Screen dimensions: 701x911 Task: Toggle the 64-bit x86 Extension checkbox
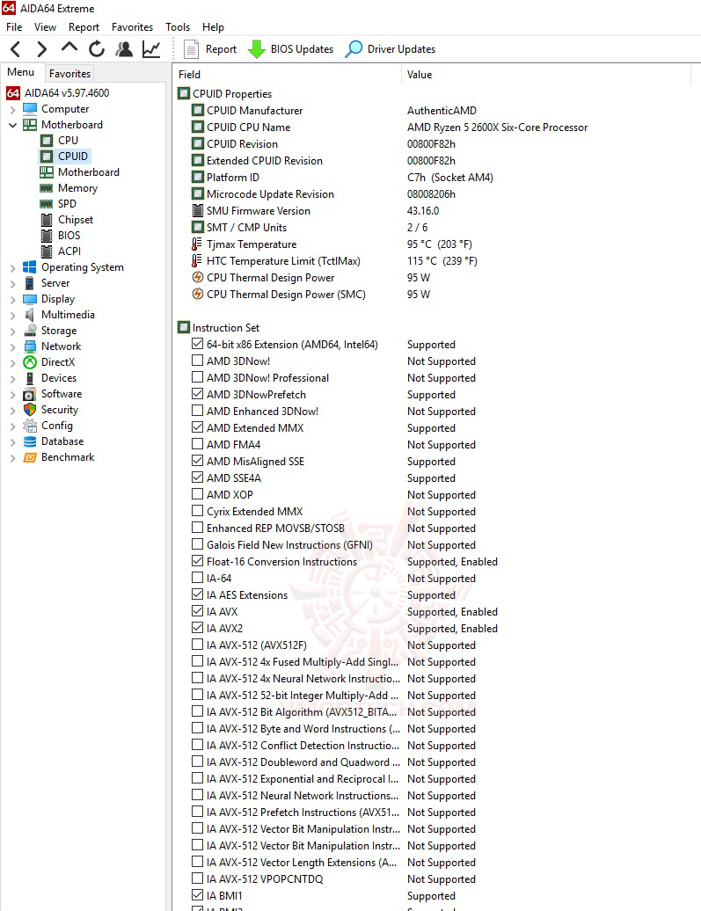coord(198,344)
